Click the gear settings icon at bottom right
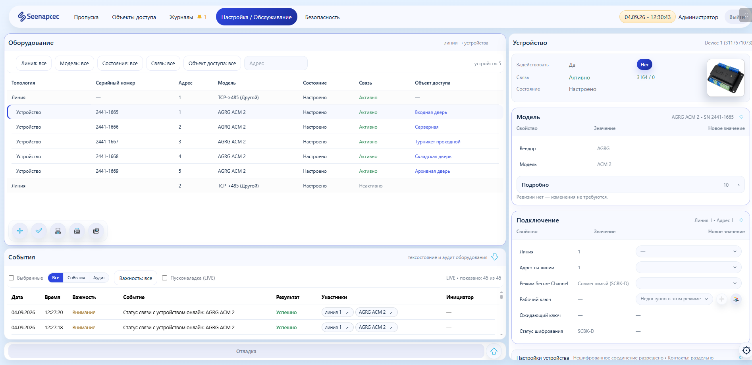The image size is (752, 365). pyautogui.click(x=746, y=350)
